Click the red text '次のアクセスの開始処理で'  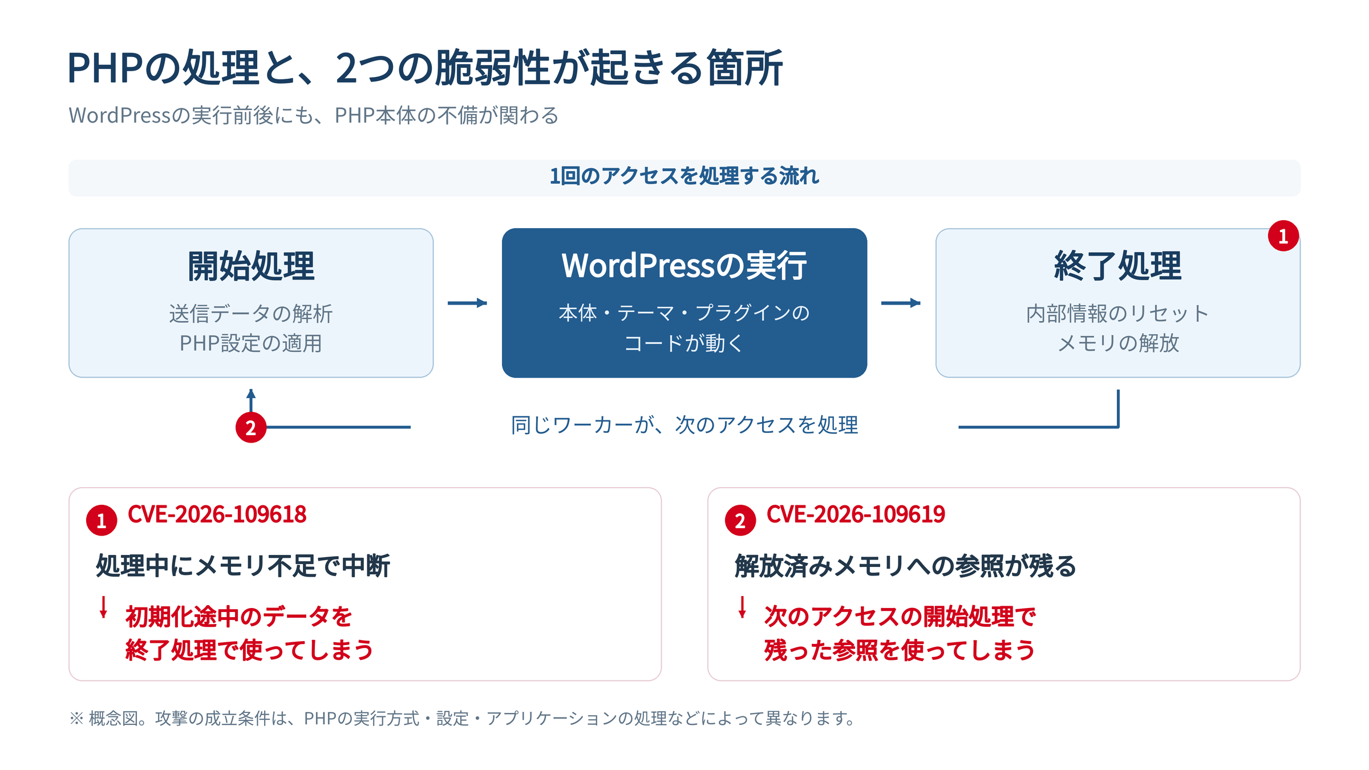point(900,617)
